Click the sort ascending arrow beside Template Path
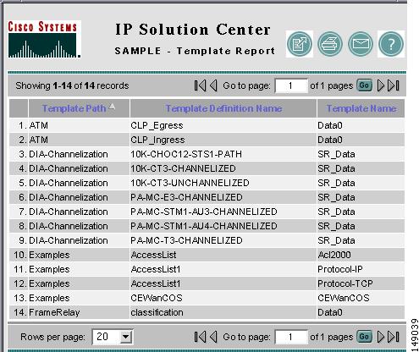 coord(112,106)
